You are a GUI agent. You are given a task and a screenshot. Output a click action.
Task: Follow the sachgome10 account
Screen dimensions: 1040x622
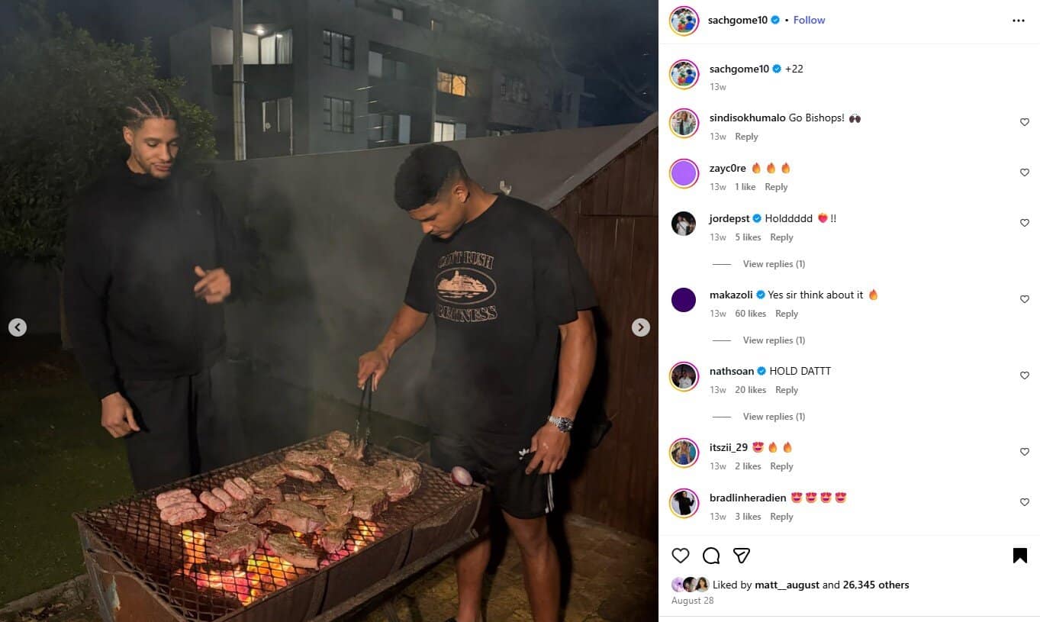coord(809,21)
